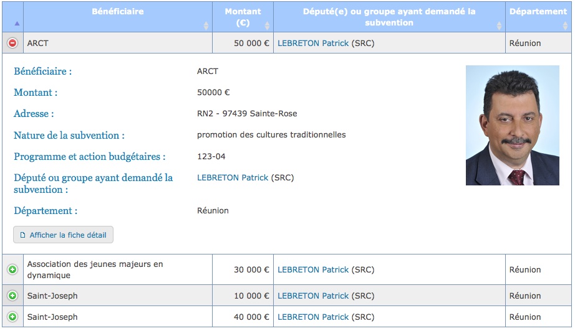
Task: Open LEBRETON Patrick link in Association row
Action: coord(313,269)
